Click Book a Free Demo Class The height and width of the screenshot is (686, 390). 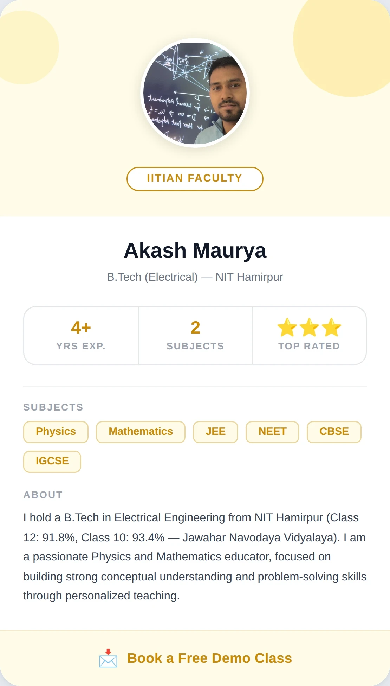point(209,658)
